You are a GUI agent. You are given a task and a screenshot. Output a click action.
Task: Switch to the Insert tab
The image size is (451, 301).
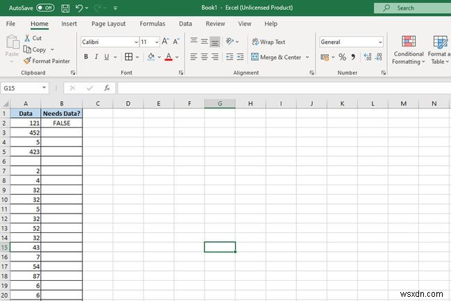click(x=69, y=24)
